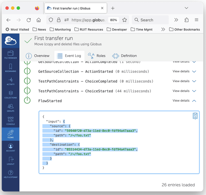Image resolution: width=206 pixels, height=195 pixels.
Task: Switch to the Overview tab
Action: click(38, 56)
